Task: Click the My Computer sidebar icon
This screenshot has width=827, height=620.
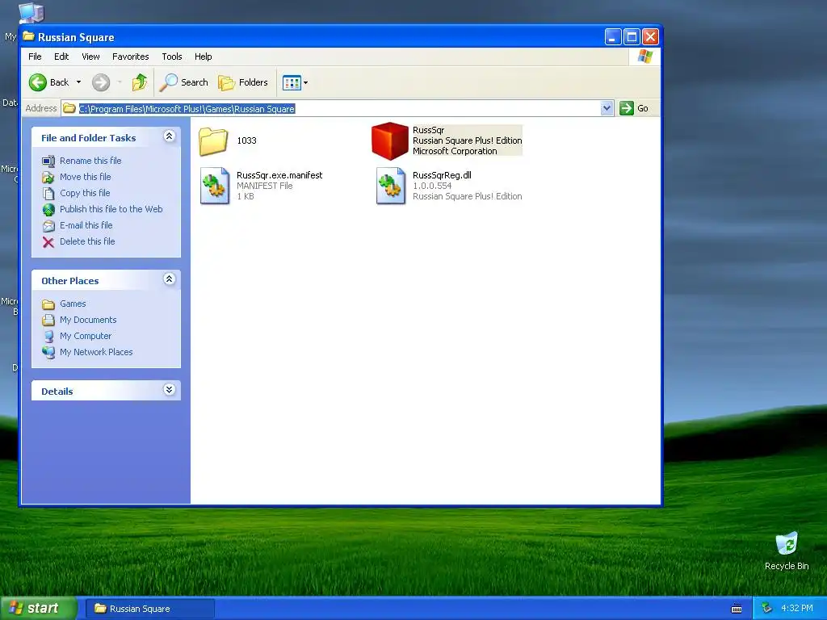Action: (x=48, y=337)
